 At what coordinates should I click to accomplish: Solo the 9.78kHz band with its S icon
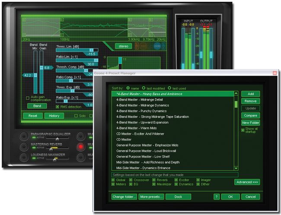(x=151, y=35)
